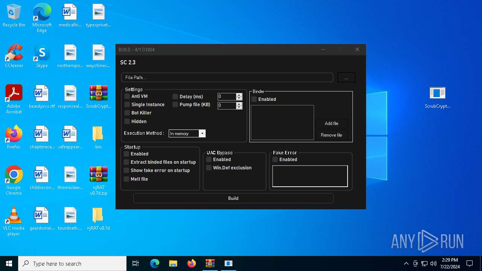Open the Execution Method dropdown
Image resolution: width=482 pixels, height=271 pixels.
(202, 134)
